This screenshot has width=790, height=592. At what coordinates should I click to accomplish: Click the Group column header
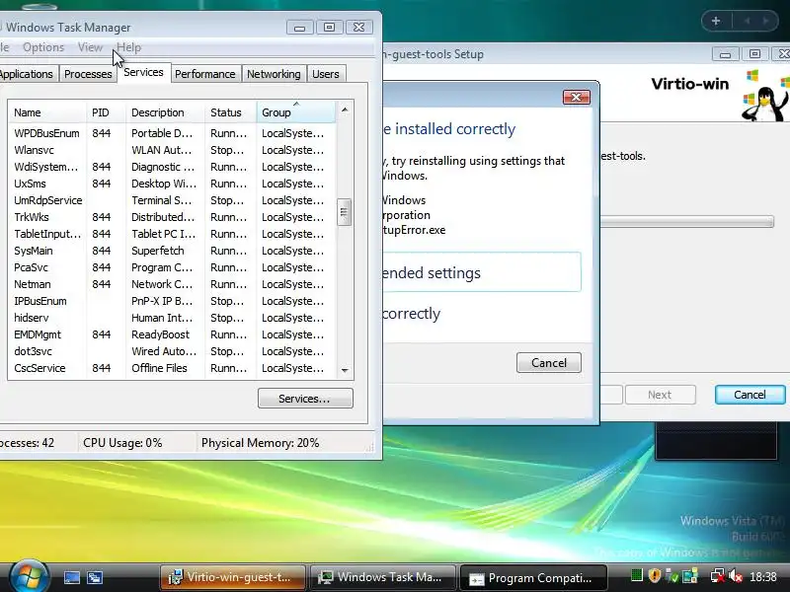(x=295, y=112)
